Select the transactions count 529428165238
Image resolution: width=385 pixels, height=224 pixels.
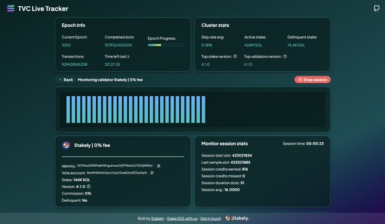74,65
